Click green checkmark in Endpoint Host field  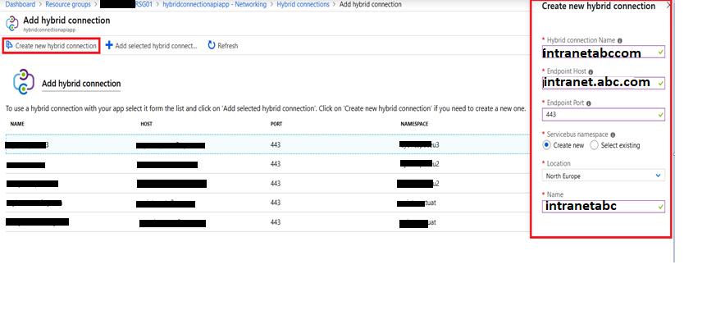pos(660,84)
